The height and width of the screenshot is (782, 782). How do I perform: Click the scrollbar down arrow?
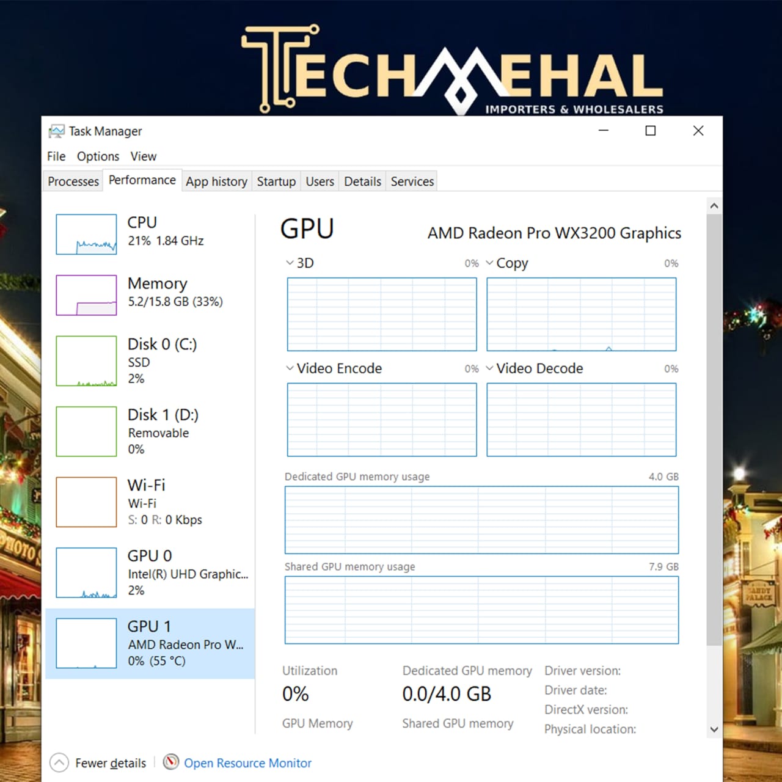pos(714,729)
